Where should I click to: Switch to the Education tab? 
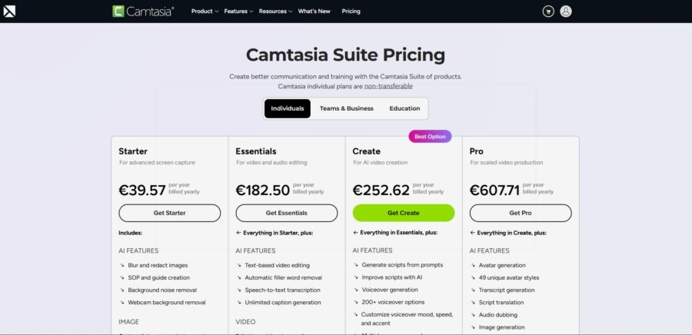coord(404,108)
